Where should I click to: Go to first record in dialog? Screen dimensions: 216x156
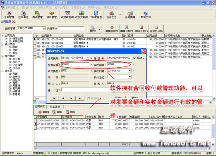pos(54,98)
